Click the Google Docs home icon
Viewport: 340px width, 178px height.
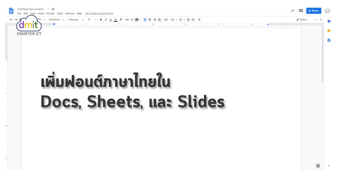11,11
